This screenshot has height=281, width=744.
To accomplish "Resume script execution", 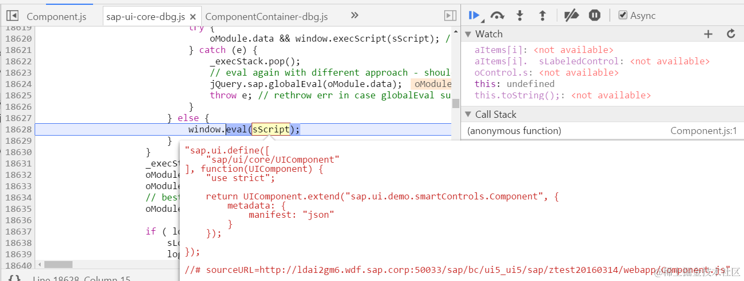I will pos(475,15).
